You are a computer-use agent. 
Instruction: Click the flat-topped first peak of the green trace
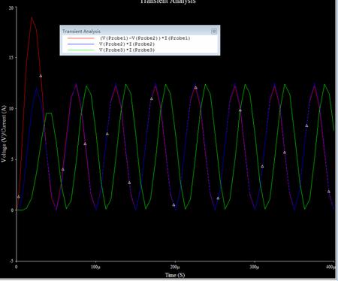pyautogui.click(x=49, y=113)
